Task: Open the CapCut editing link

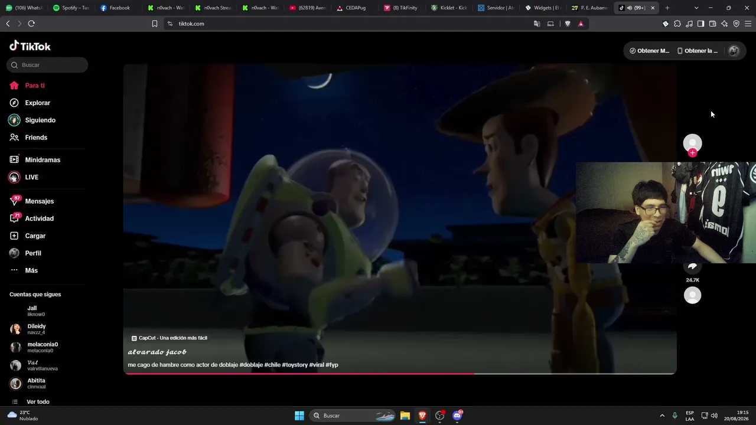Action: point(169,338)
